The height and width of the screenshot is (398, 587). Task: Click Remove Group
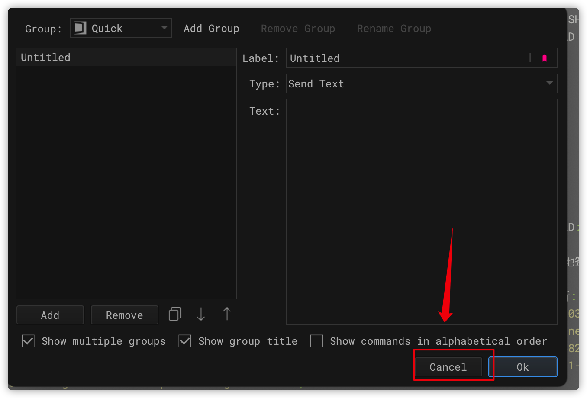pyautogui.click(x=298, y=29)
